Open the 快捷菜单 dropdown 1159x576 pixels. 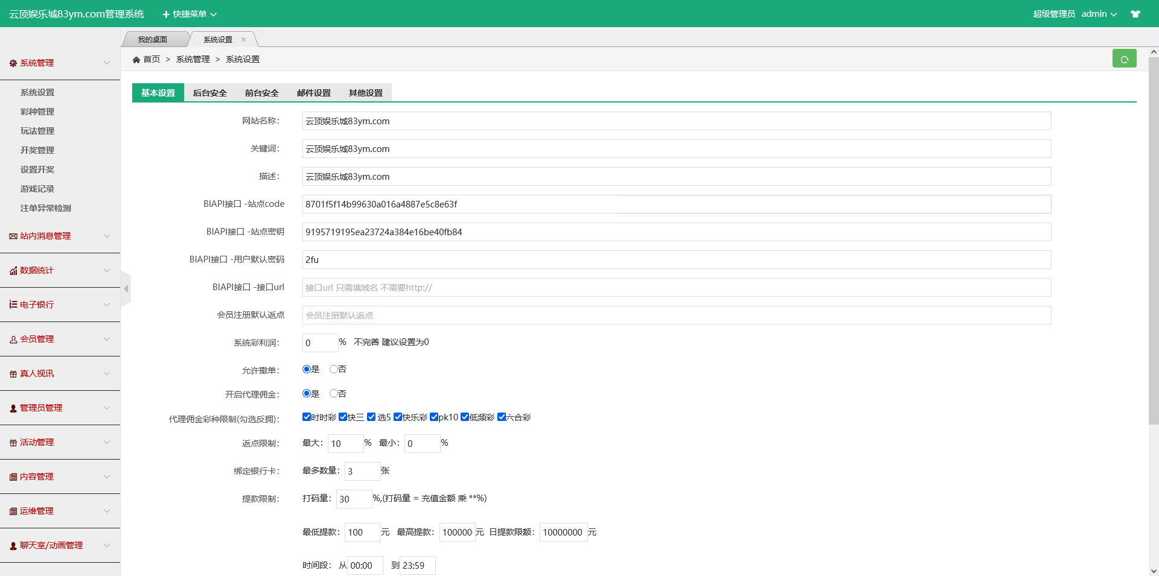coord(189,14)
